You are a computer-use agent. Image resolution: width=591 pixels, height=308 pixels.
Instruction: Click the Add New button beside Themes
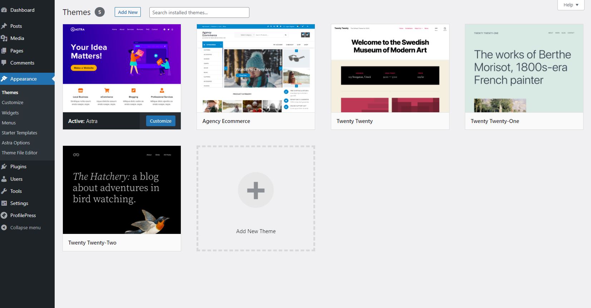pyautogui.click(x=128, y=12)
